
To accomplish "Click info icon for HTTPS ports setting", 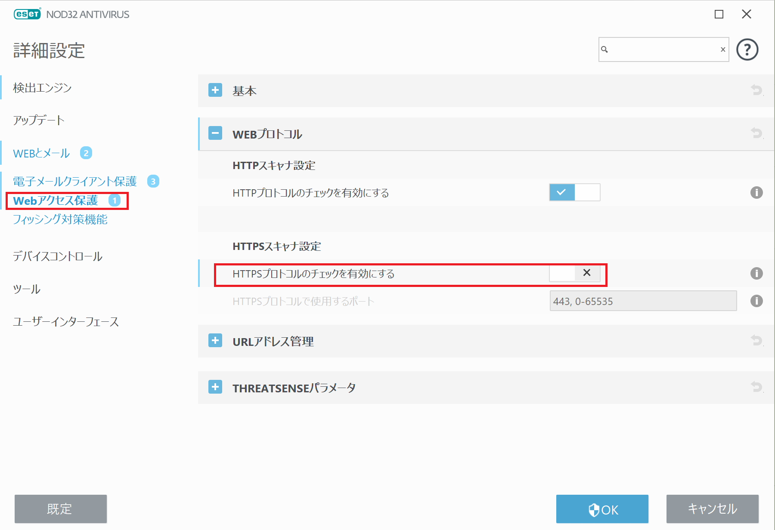I will [756, 301].
